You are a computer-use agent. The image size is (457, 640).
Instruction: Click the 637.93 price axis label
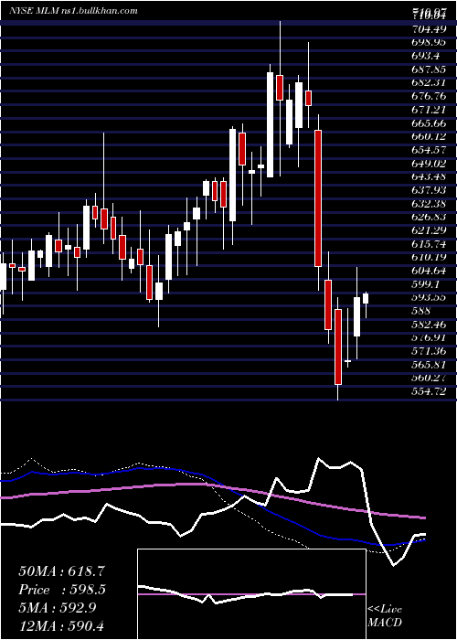coord(430,190)
